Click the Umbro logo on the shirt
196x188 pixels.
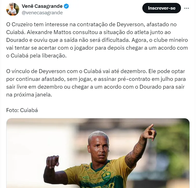point(86,178)
